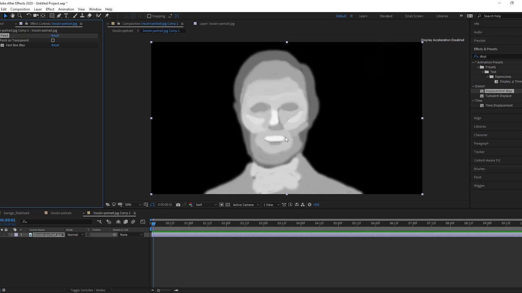
Task: Open the Half resolution dropdown
Action: (206, 205)
